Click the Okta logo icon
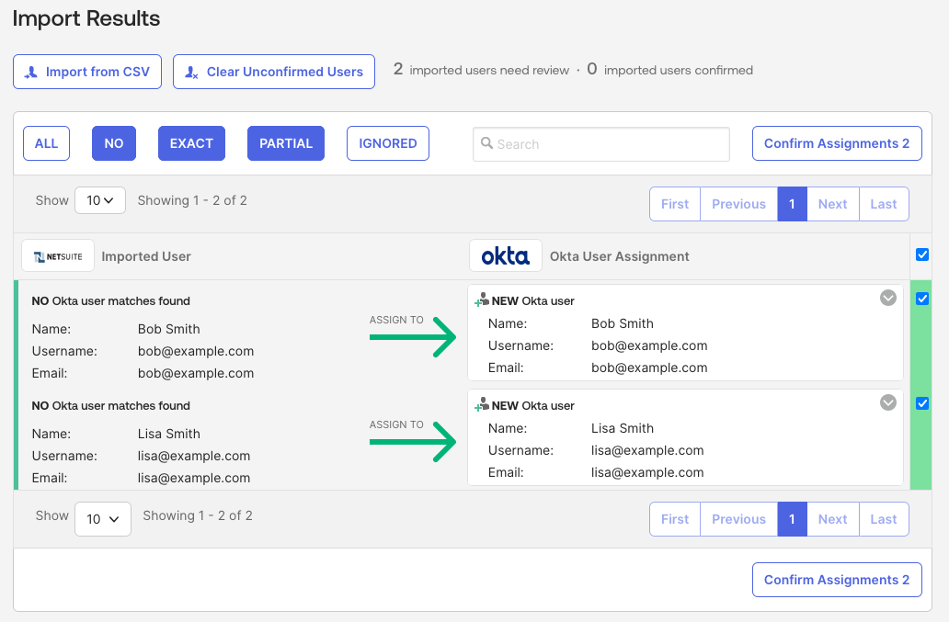 pyautogui.click(x=506, y=256)
